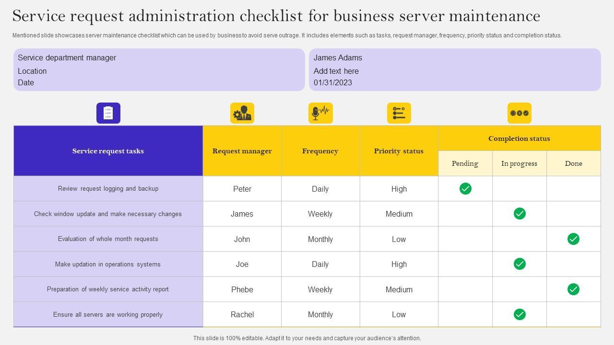The image size is (614, 345).
Task: Select 'Check window update and make necessary changes'
Action: [108, 214]
